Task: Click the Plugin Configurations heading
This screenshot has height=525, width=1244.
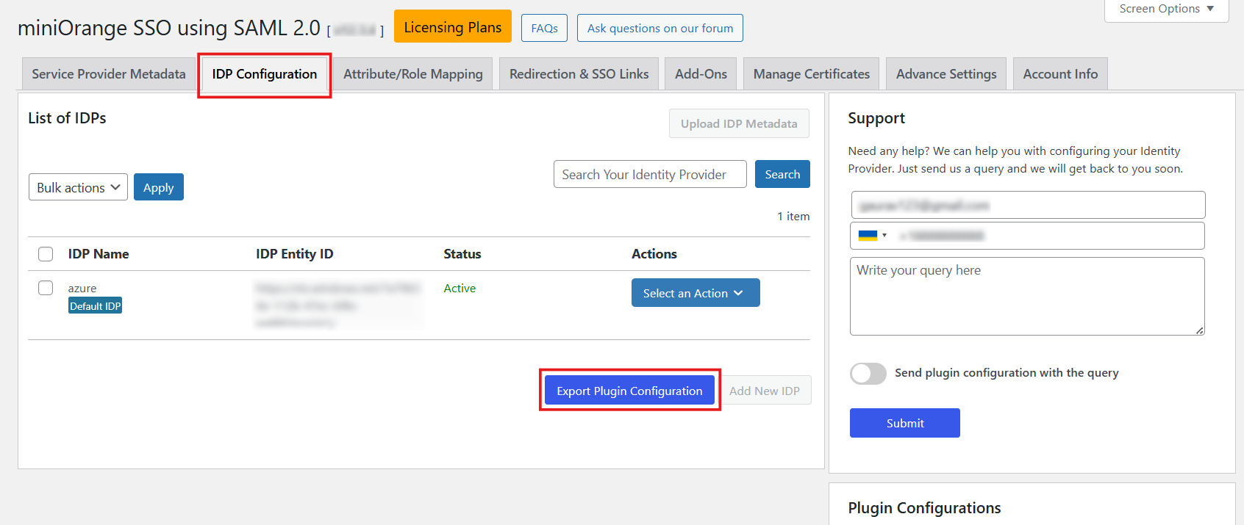Action: point(924,508)
